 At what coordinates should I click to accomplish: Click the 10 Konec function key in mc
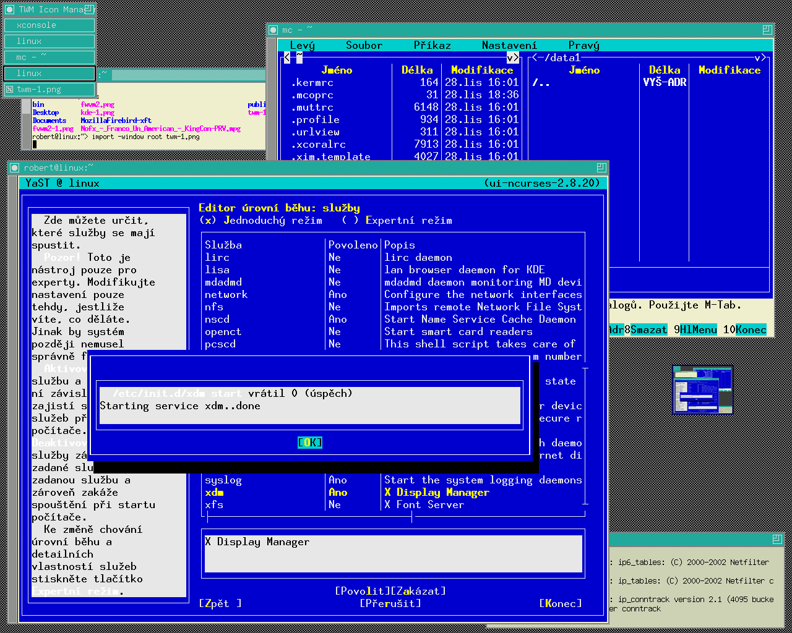coord(745,329)
